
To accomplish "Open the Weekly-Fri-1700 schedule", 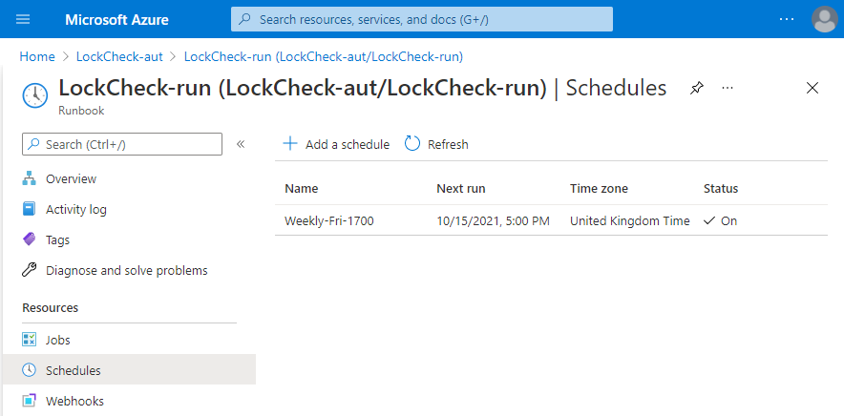I will click(x=329, y=220).
